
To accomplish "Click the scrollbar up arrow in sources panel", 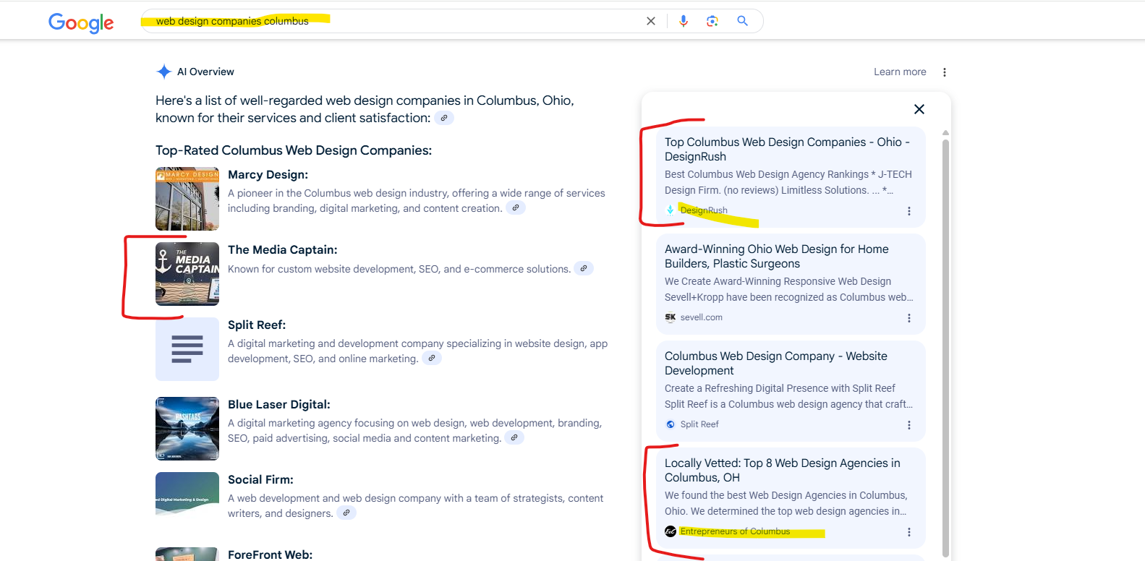I will pyautogui.click(x=945, y=133).
